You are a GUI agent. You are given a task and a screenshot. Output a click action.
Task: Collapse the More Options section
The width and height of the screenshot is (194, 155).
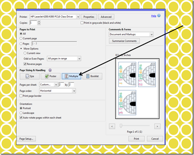21,48
